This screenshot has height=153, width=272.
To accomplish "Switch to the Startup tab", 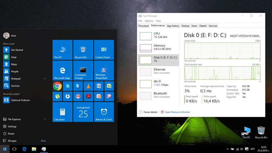I will (185, 26).
